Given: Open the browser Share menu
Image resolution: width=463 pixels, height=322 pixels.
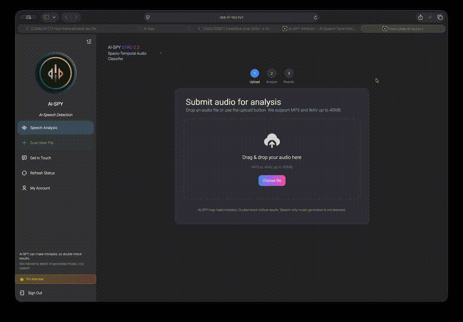Looking at the screenshot, I should pos(421,17).
